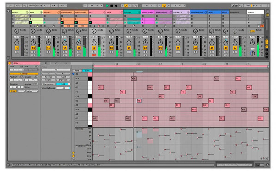The image size is (276, 171).
Task: Click the Follow/Arrangement position marker icon
Action: pos(85,6)
